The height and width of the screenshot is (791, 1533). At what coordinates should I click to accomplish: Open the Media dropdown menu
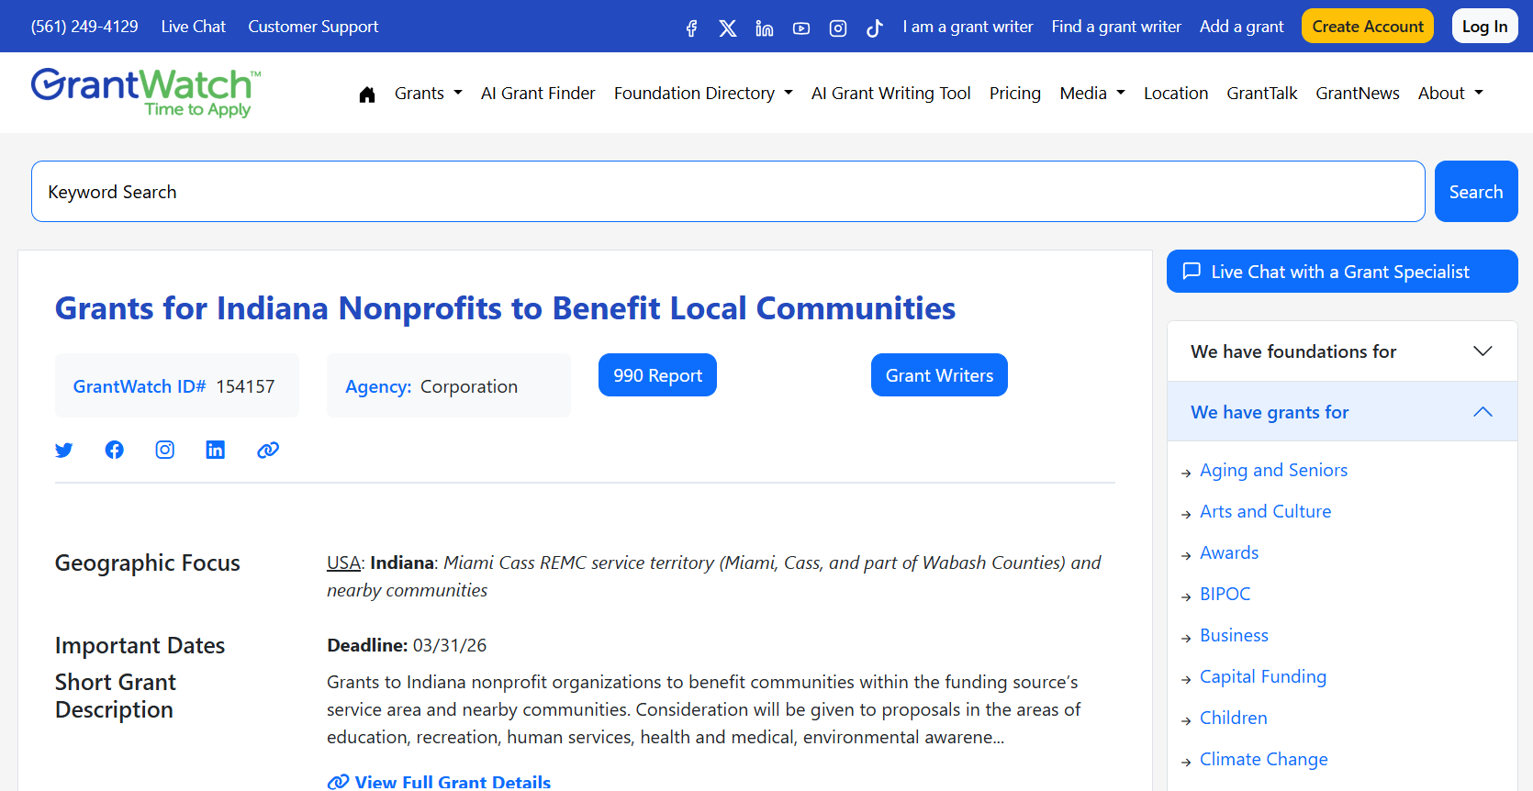point(1092,93)
